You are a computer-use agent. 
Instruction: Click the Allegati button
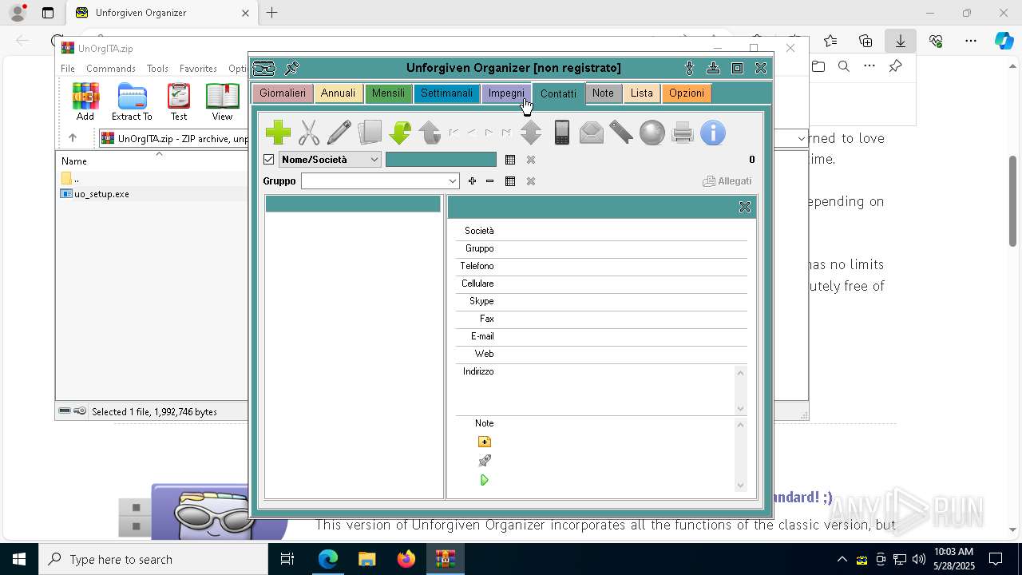click(727, 181)
